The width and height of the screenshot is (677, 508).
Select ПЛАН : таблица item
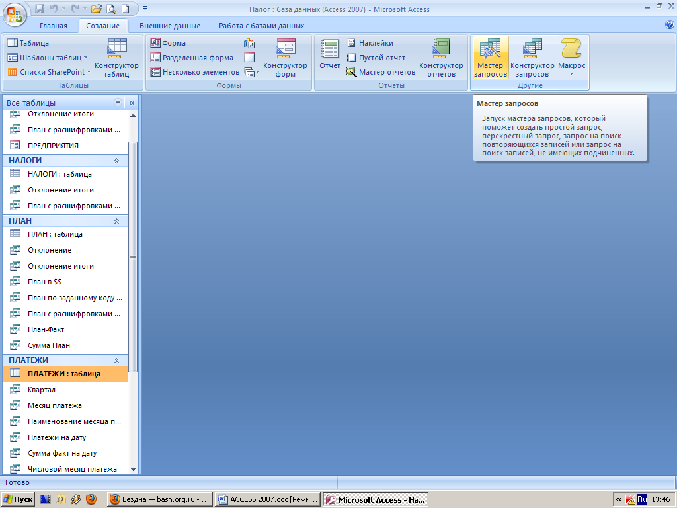(x=65, y=234)
